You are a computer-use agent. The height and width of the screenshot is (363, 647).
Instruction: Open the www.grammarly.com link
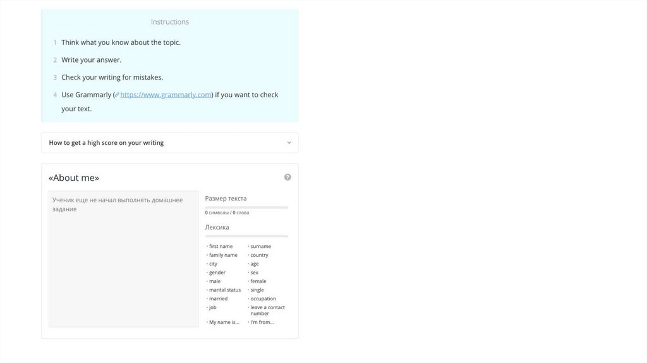pyautogui.click(x=166, y=95)
